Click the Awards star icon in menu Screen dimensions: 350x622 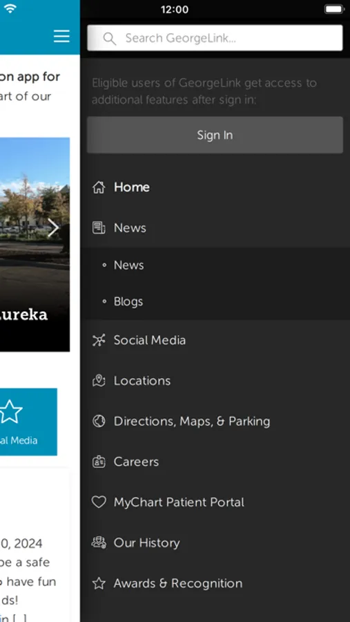pos(99,583)
